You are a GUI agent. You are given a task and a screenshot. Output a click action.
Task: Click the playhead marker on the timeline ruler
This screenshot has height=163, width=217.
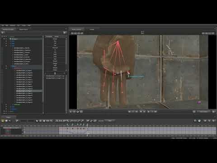pos(87,125)
